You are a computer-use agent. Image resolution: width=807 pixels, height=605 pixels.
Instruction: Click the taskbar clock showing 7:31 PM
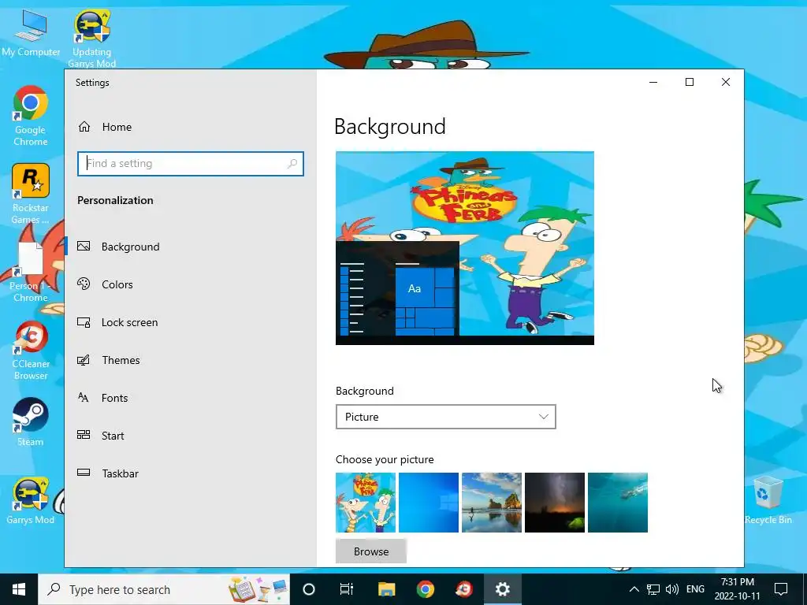(x=737, y=589)
